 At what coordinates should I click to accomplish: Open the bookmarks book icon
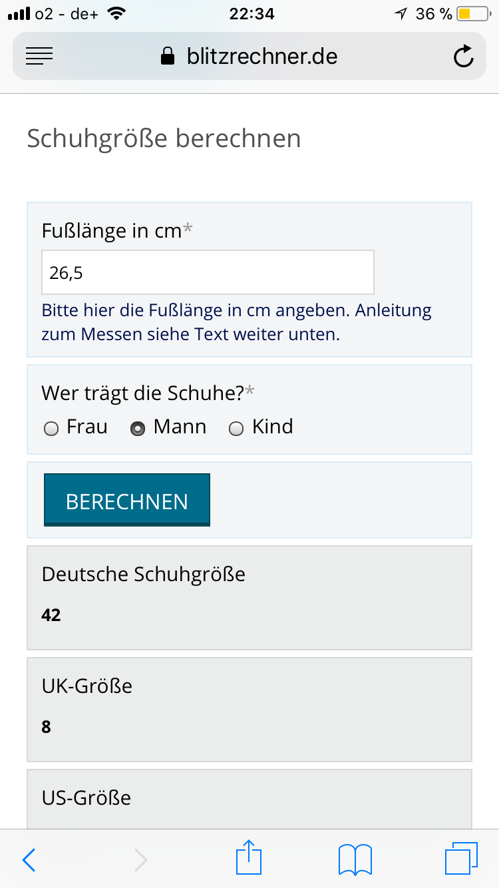355,859
